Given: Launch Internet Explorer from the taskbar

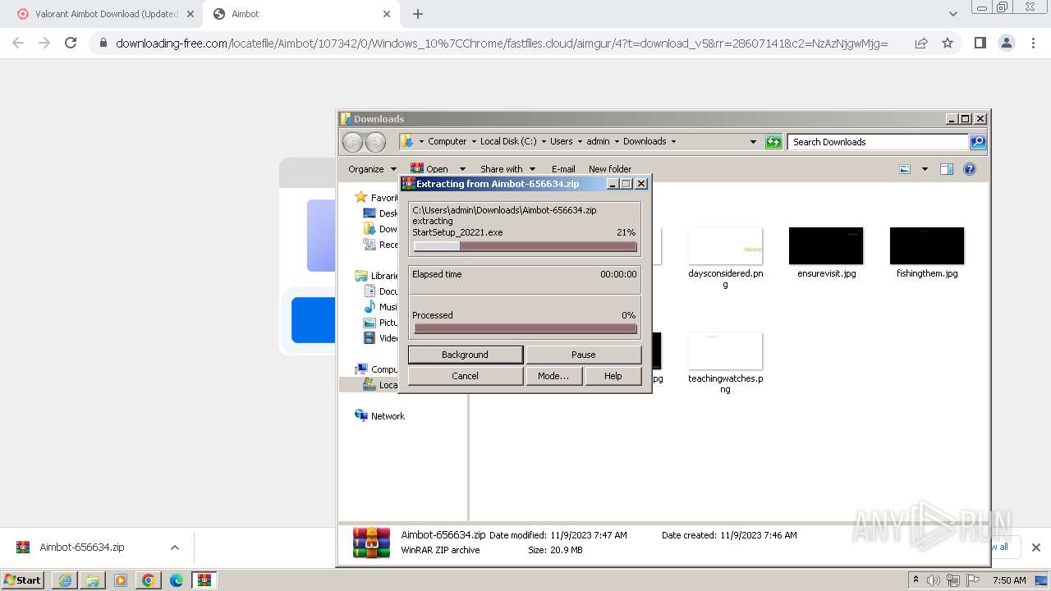Looking at the screenshot, I should point(65,580).
